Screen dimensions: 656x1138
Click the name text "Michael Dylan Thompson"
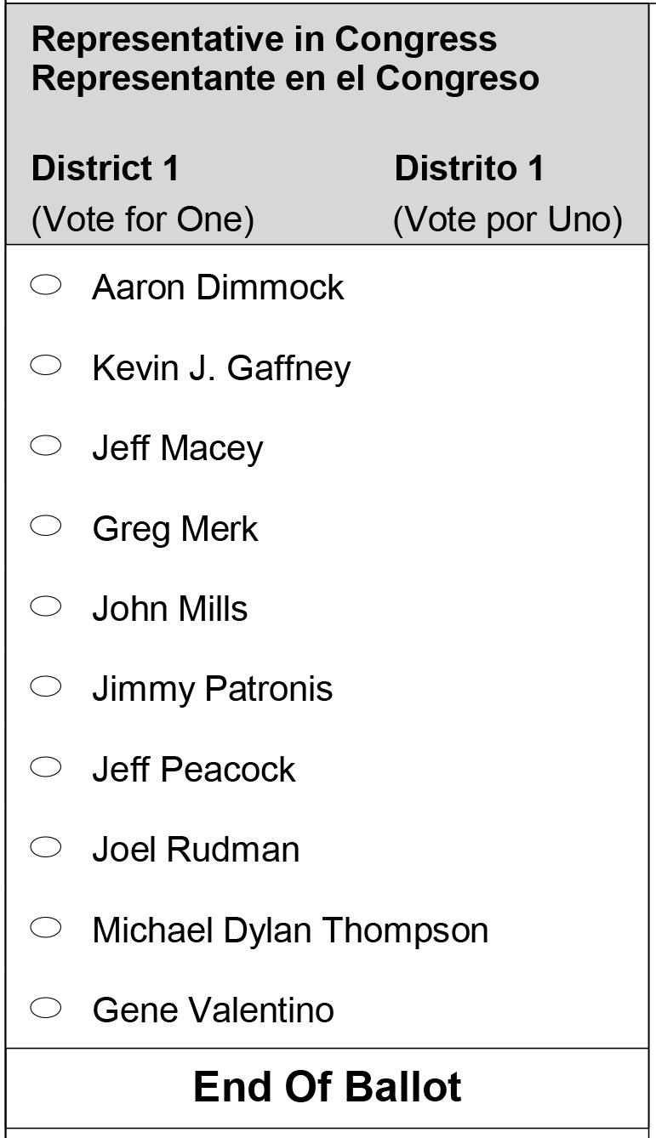coord(290,930)
